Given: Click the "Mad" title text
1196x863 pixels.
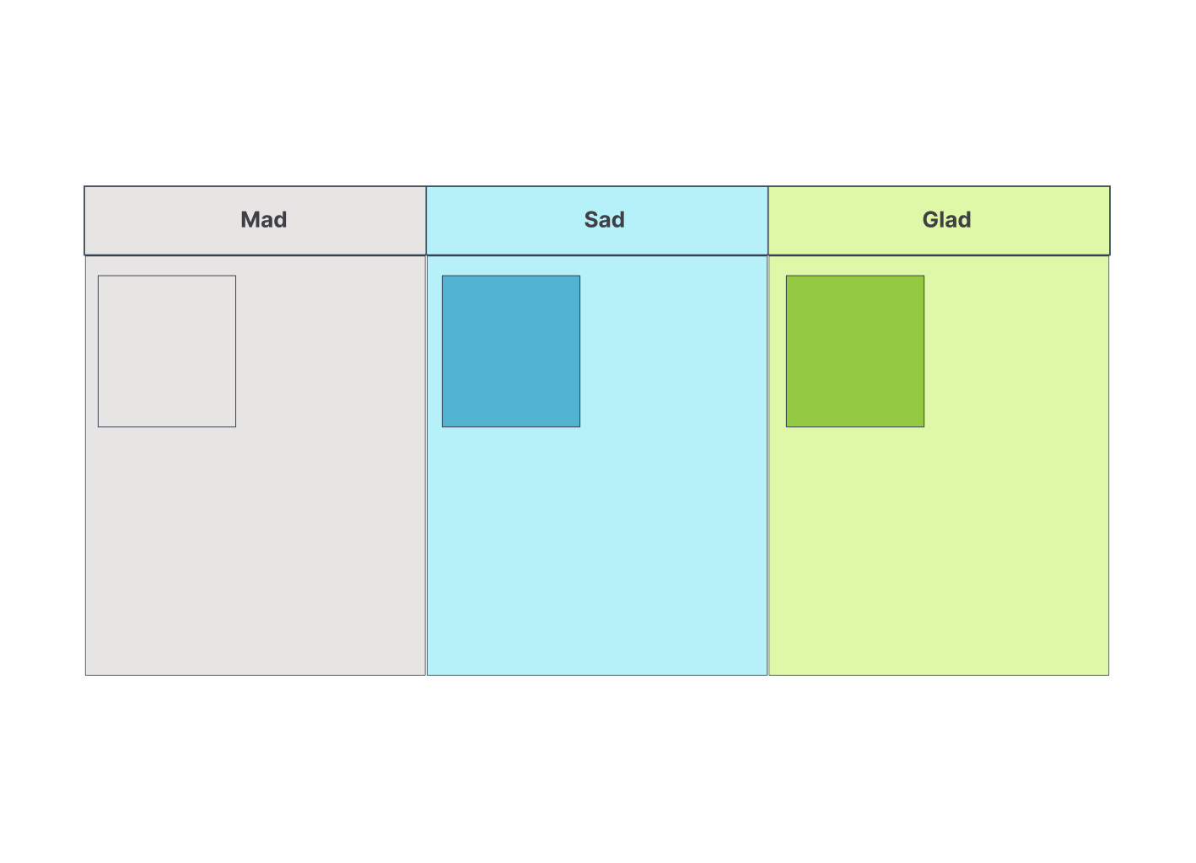Looking at the screenshot, I should click(264, 220).
